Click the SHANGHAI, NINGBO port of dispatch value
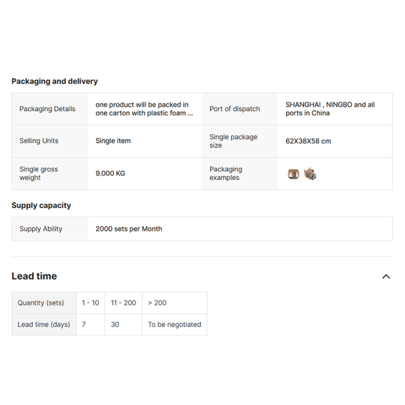Image resolution: width=405 pixels, height=405 pixels. [330, 109]
